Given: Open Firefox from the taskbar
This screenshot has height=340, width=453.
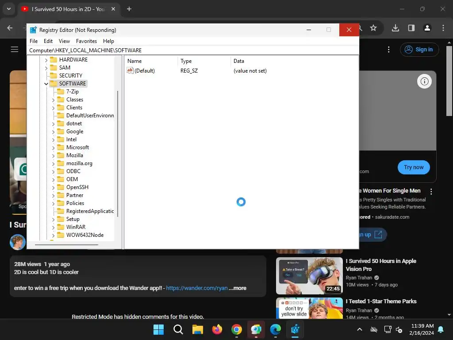Looking at the screenshot, I should [217, 329].
